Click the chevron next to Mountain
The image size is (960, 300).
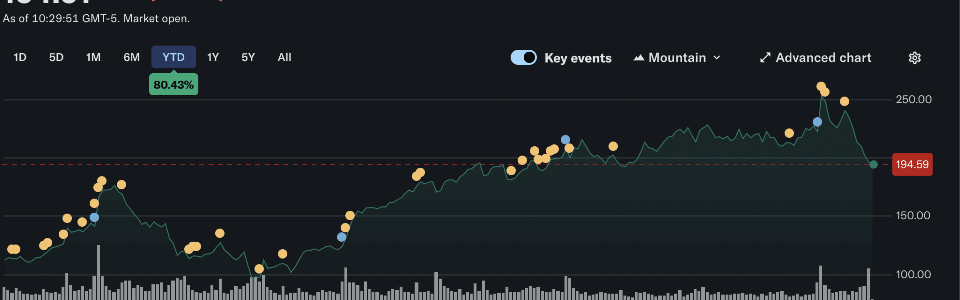click(717, 58)
